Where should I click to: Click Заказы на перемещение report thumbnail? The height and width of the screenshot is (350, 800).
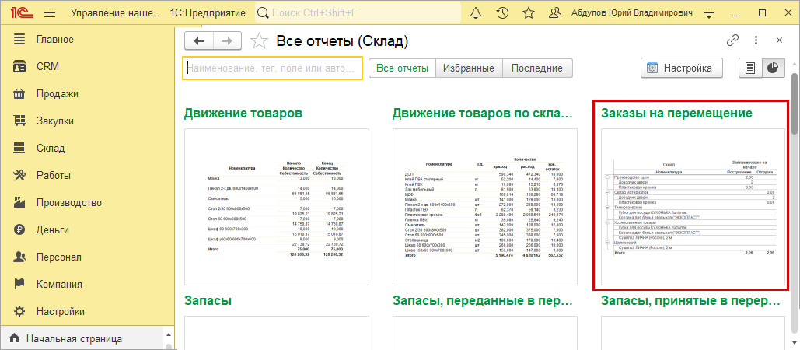tap(693, 207)
